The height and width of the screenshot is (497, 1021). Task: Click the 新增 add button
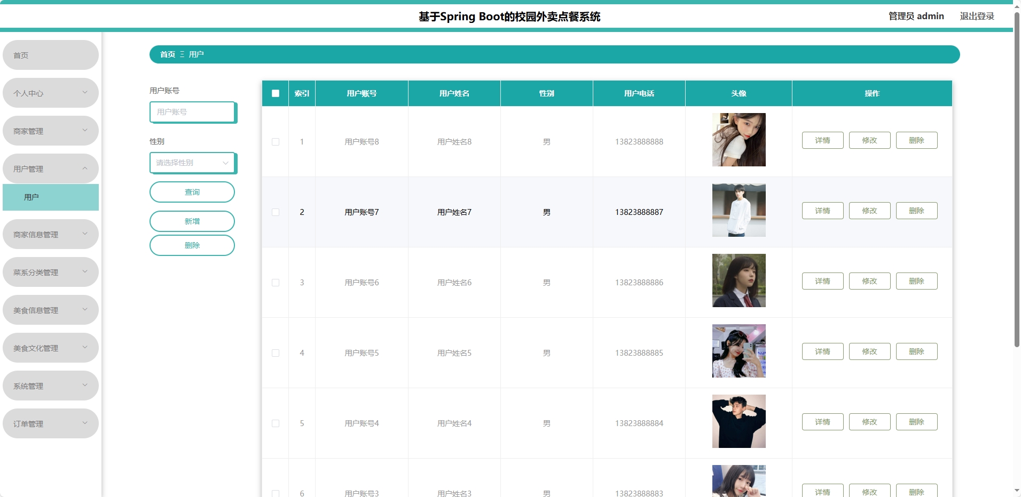pos(192,221)
